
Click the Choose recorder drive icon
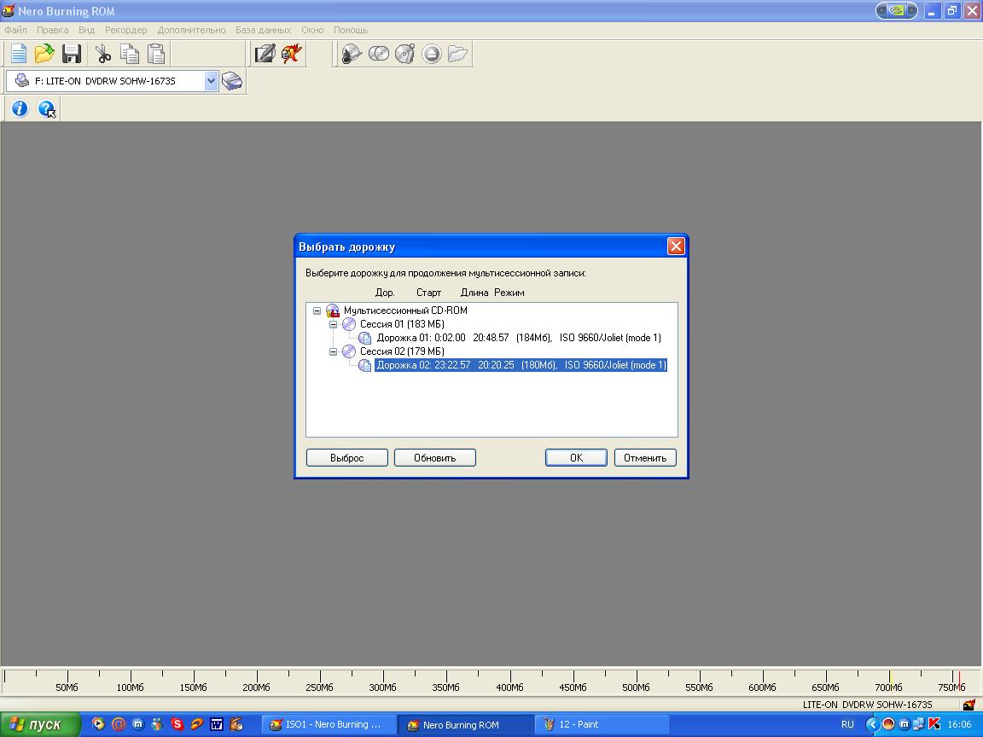[232, 81]
